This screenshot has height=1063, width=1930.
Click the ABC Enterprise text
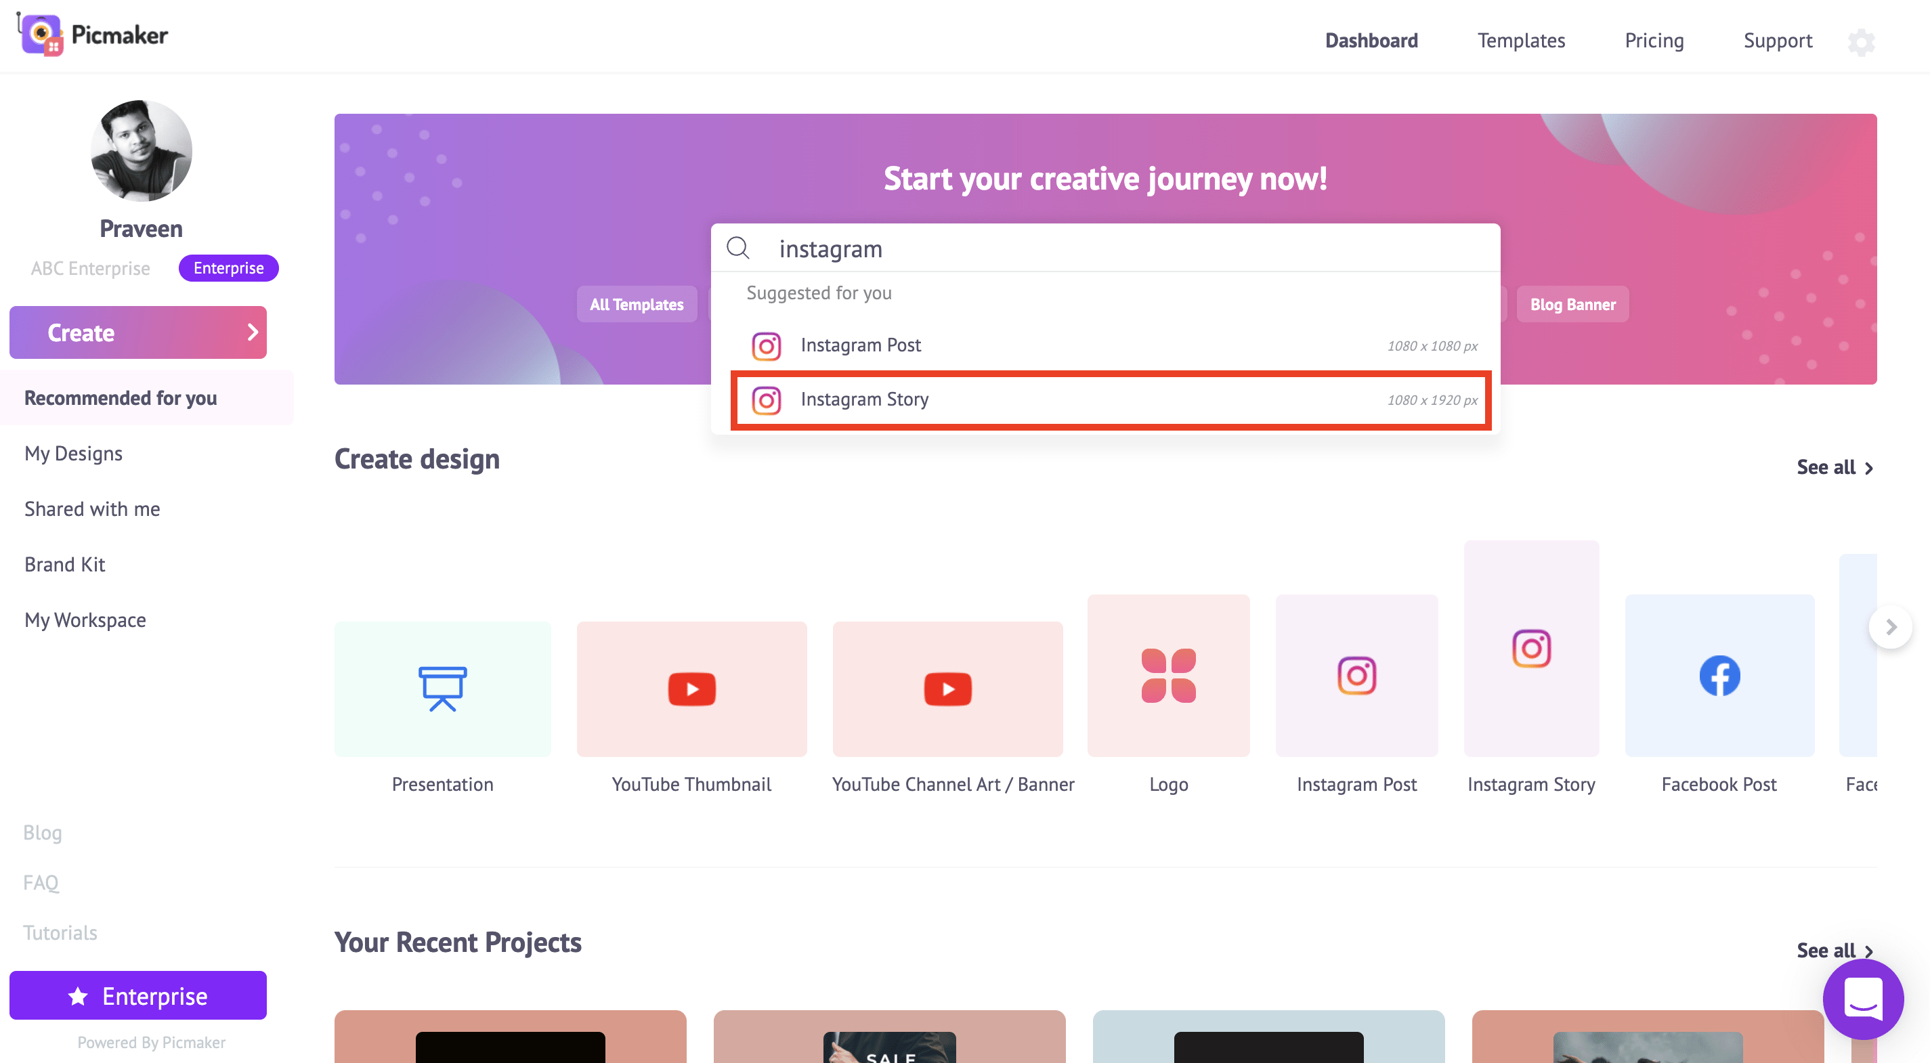coord(90,268)
